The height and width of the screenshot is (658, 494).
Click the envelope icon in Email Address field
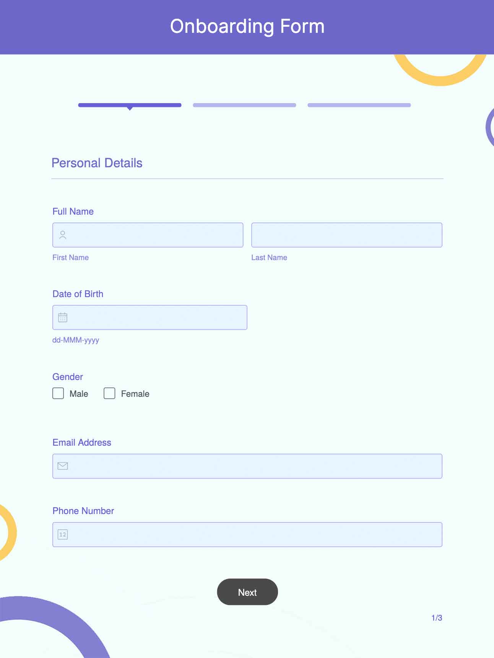[62, 466]
